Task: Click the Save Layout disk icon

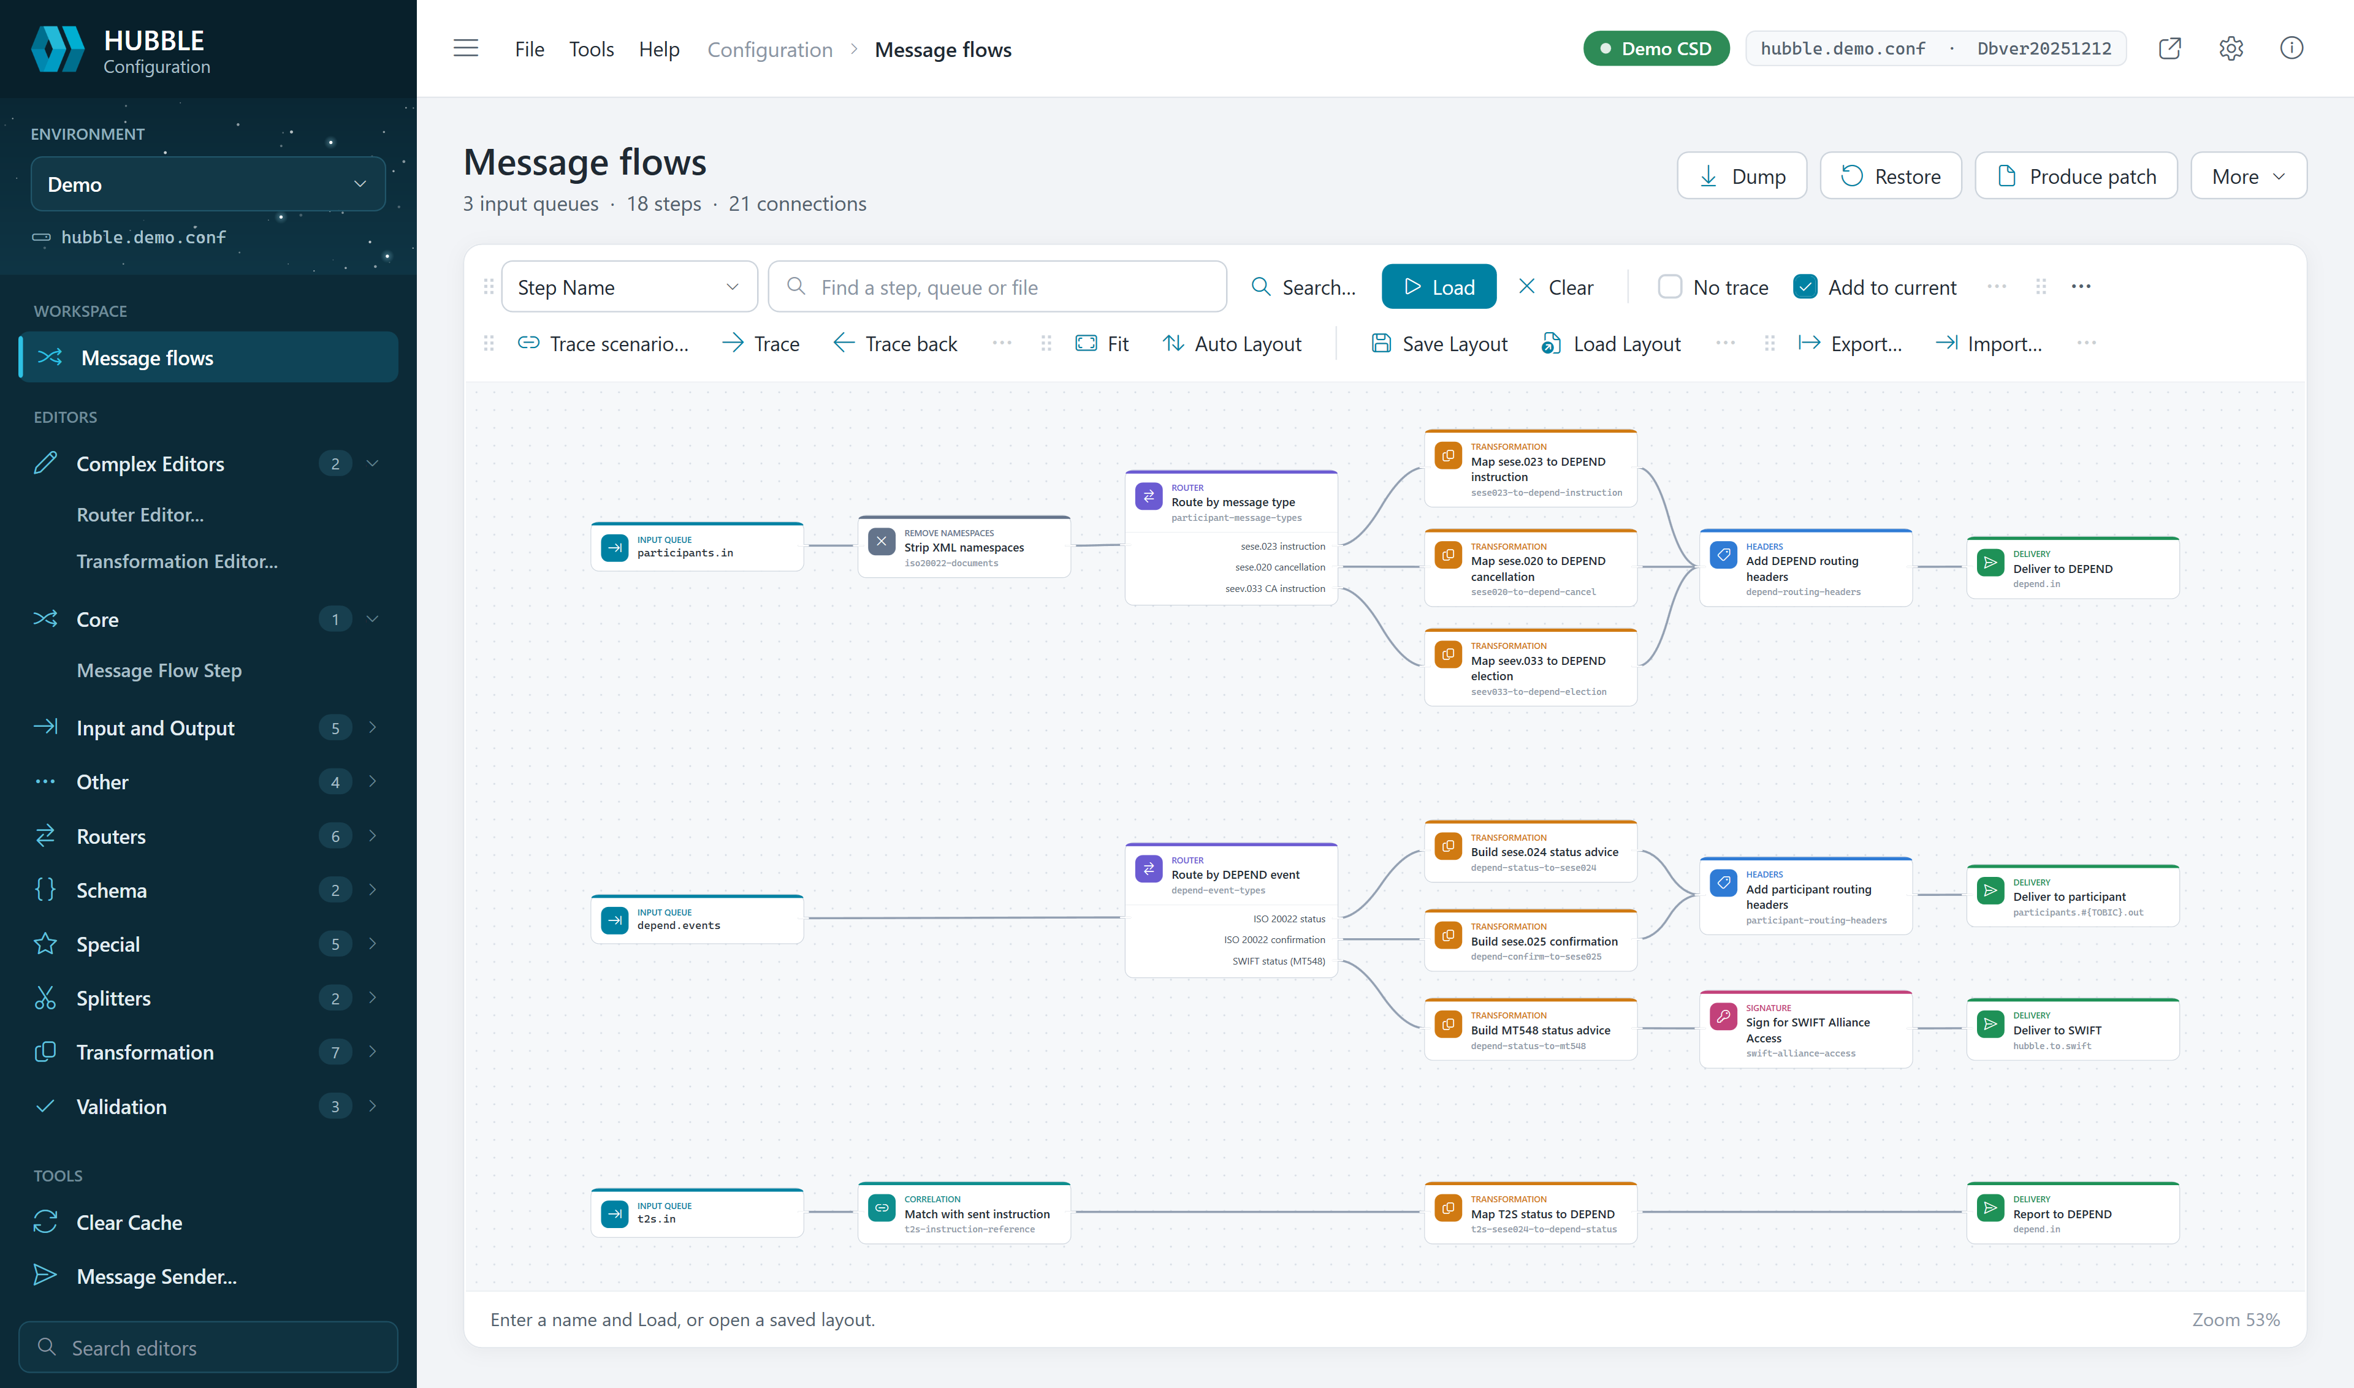Action: [1381, 343]
